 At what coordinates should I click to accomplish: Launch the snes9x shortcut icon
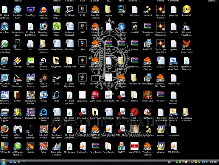pos(31,78)
